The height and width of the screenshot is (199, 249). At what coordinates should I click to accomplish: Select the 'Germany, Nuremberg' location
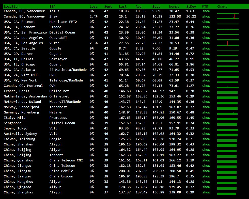point(21,112)
